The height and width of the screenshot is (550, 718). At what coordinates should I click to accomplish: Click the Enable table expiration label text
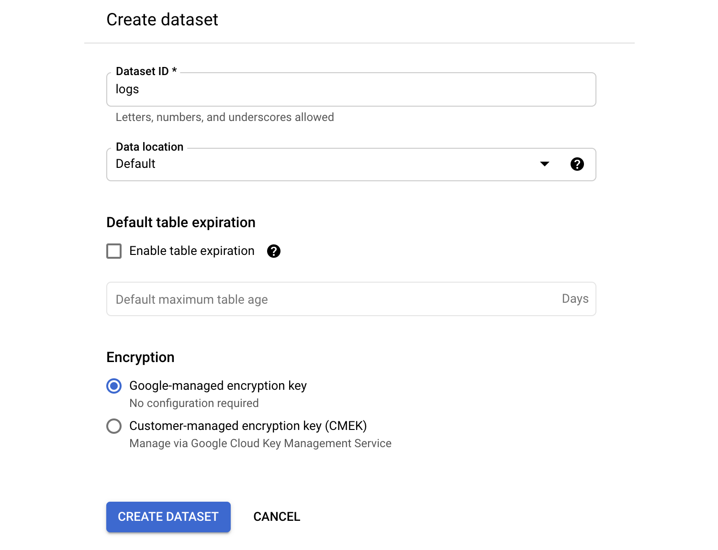tap(191, 251)
